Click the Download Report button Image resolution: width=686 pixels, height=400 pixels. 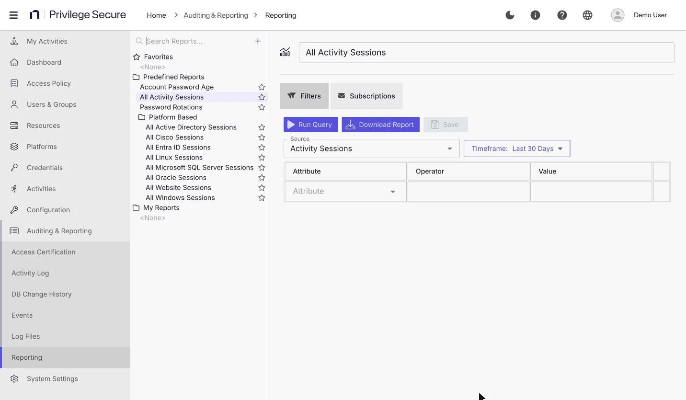pyautogui.click(x=380, y=125)
